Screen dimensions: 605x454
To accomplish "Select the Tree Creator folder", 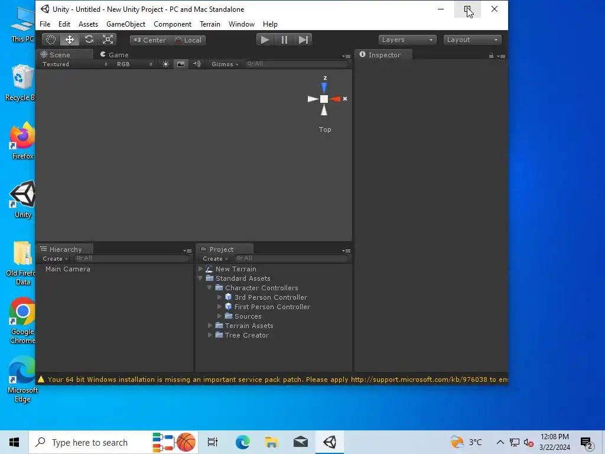I will click(247, 335).
